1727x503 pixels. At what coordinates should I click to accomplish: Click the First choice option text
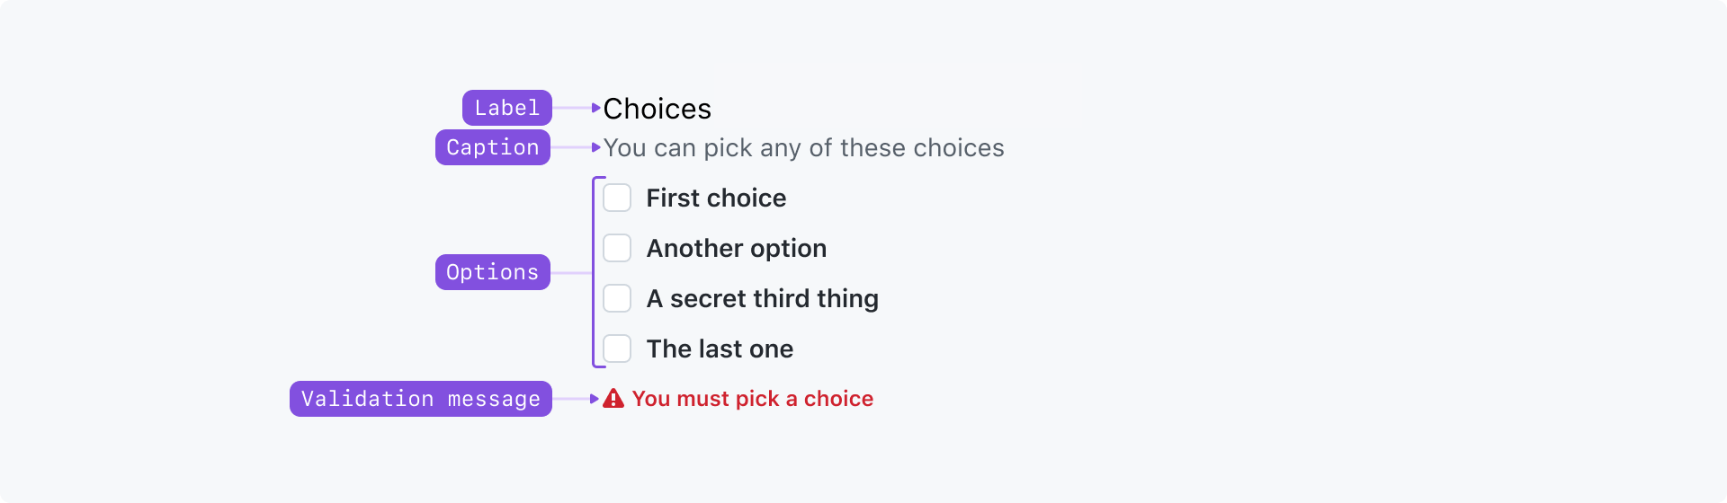click(716, 199)
